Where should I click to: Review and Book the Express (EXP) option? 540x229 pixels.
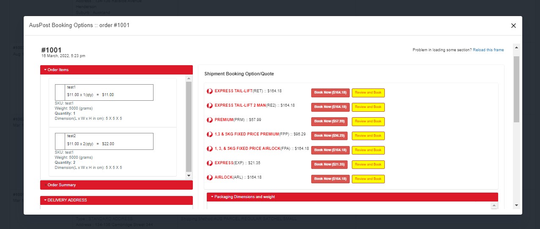(368, 165)
